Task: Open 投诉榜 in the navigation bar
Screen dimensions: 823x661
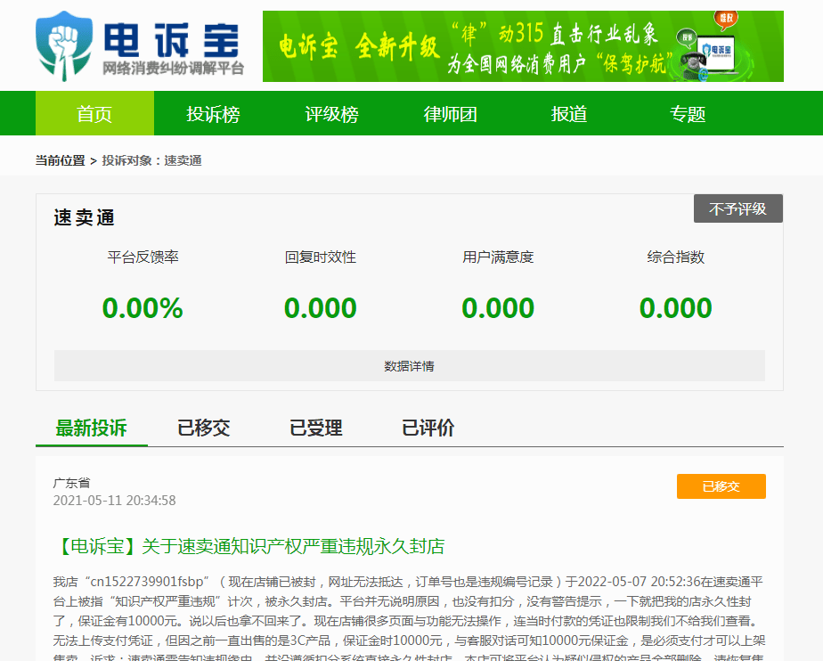Action: 213,114
